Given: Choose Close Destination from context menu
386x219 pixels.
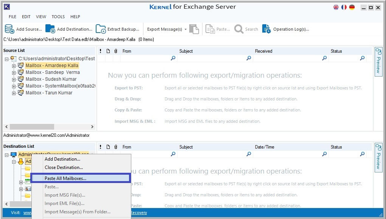Looking at the screenshot, I should 81,167.
